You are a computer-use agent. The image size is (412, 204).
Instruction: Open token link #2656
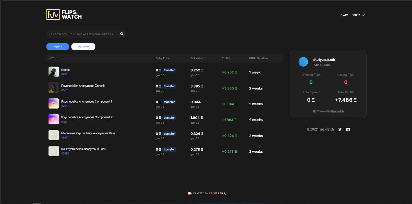tap(65, 154)
